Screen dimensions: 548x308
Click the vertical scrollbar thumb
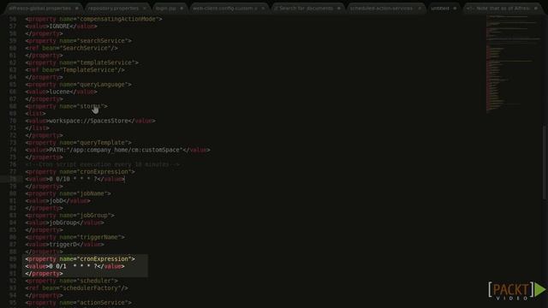(x=545, y=163)
